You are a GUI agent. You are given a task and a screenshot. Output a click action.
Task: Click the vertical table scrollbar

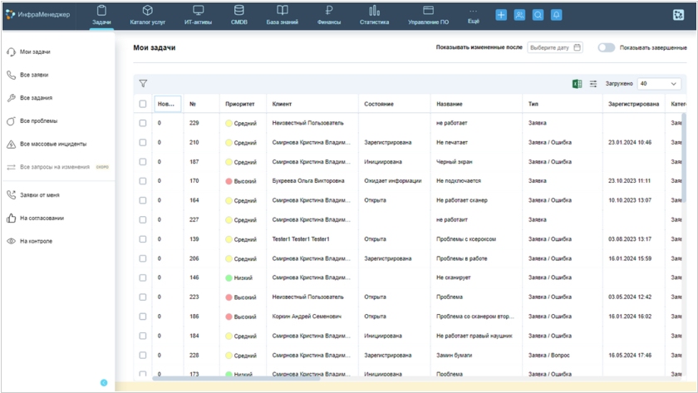(684, 158)
